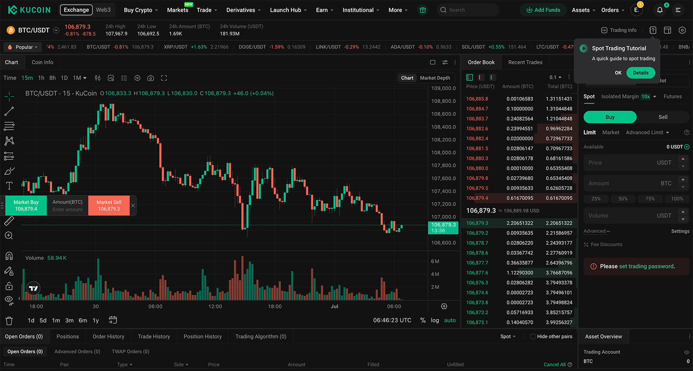Click the set trading password link
Viewport: 693px width, 371px height.
point(646,266)
